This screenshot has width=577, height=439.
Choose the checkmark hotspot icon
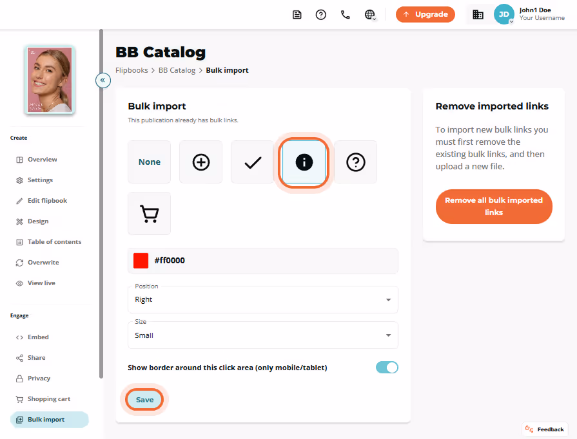253,162
